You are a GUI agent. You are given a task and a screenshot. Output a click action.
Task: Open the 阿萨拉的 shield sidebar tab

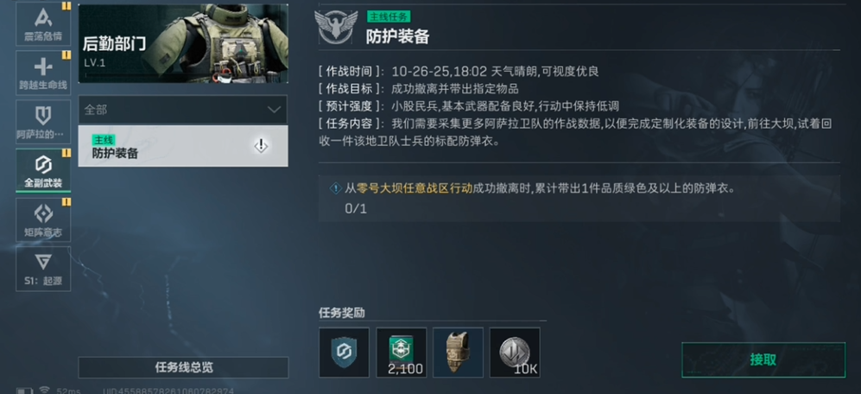(43, 122)
